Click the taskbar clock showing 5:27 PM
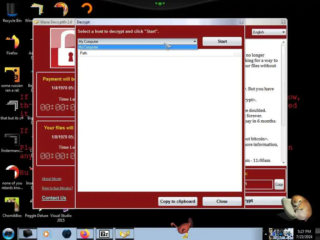320x240 pixels. click(304, 234)
